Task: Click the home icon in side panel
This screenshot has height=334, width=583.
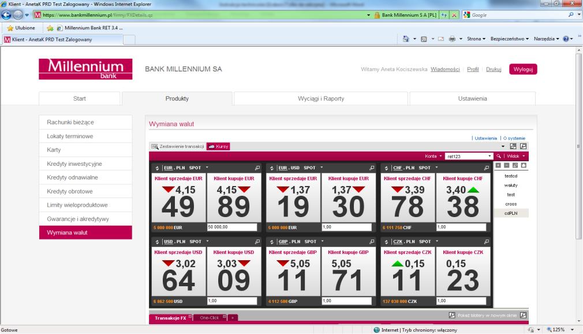Action: point(524,165)
